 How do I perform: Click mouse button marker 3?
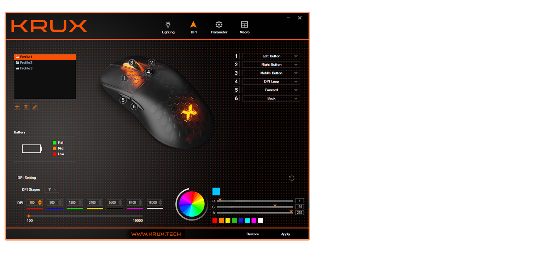coord(132,63)
